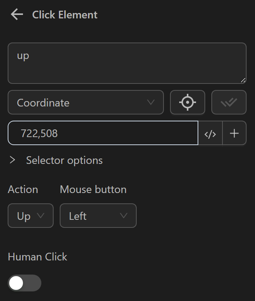Open the Coordinate selector type dropdown
Screen dimensions: 255x301
pyautogui.click(x=85, y=102)
